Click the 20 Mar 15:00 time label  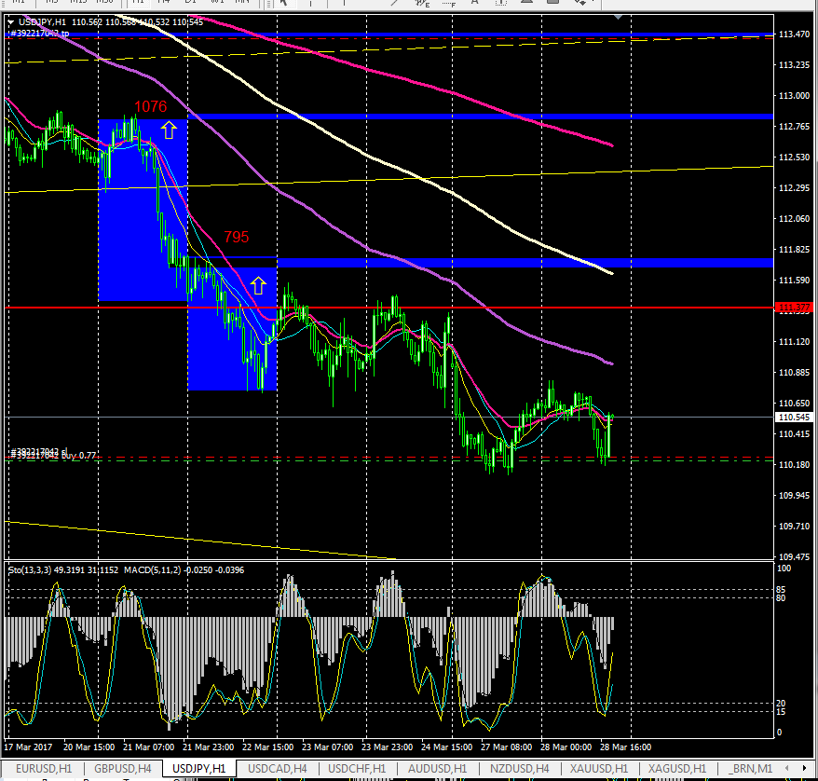point(89,747)
